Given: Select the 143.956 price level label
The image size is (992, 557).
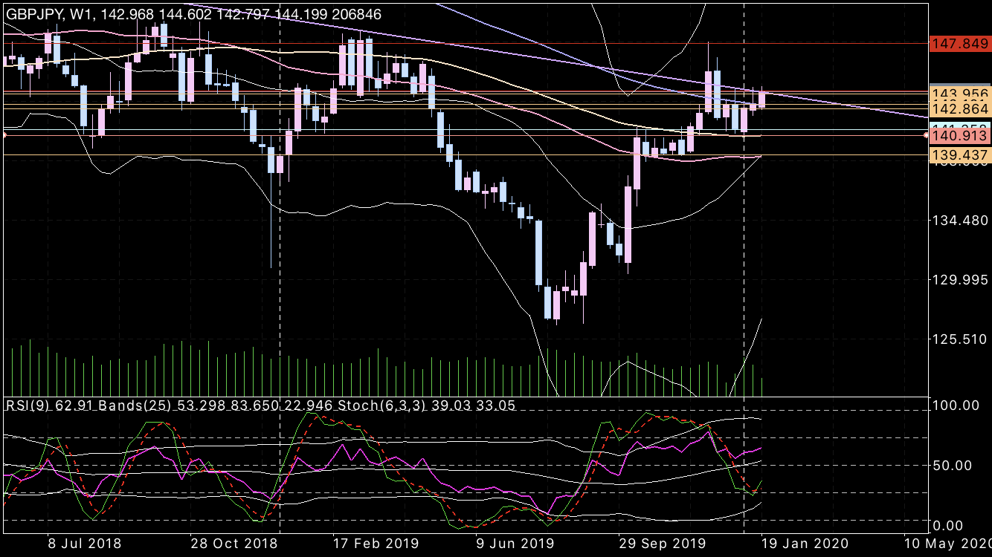Looking at the screenshot, I should tap(961, 94).
